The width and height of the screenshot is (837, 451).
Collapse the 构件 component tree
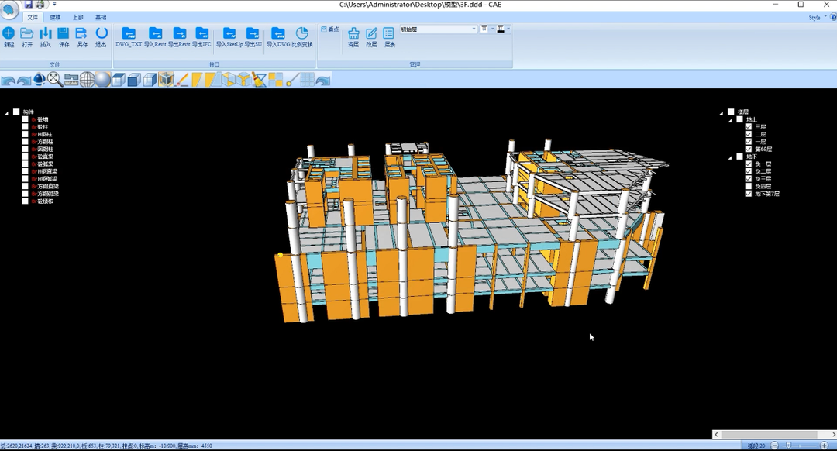click(x=7, y=112)
